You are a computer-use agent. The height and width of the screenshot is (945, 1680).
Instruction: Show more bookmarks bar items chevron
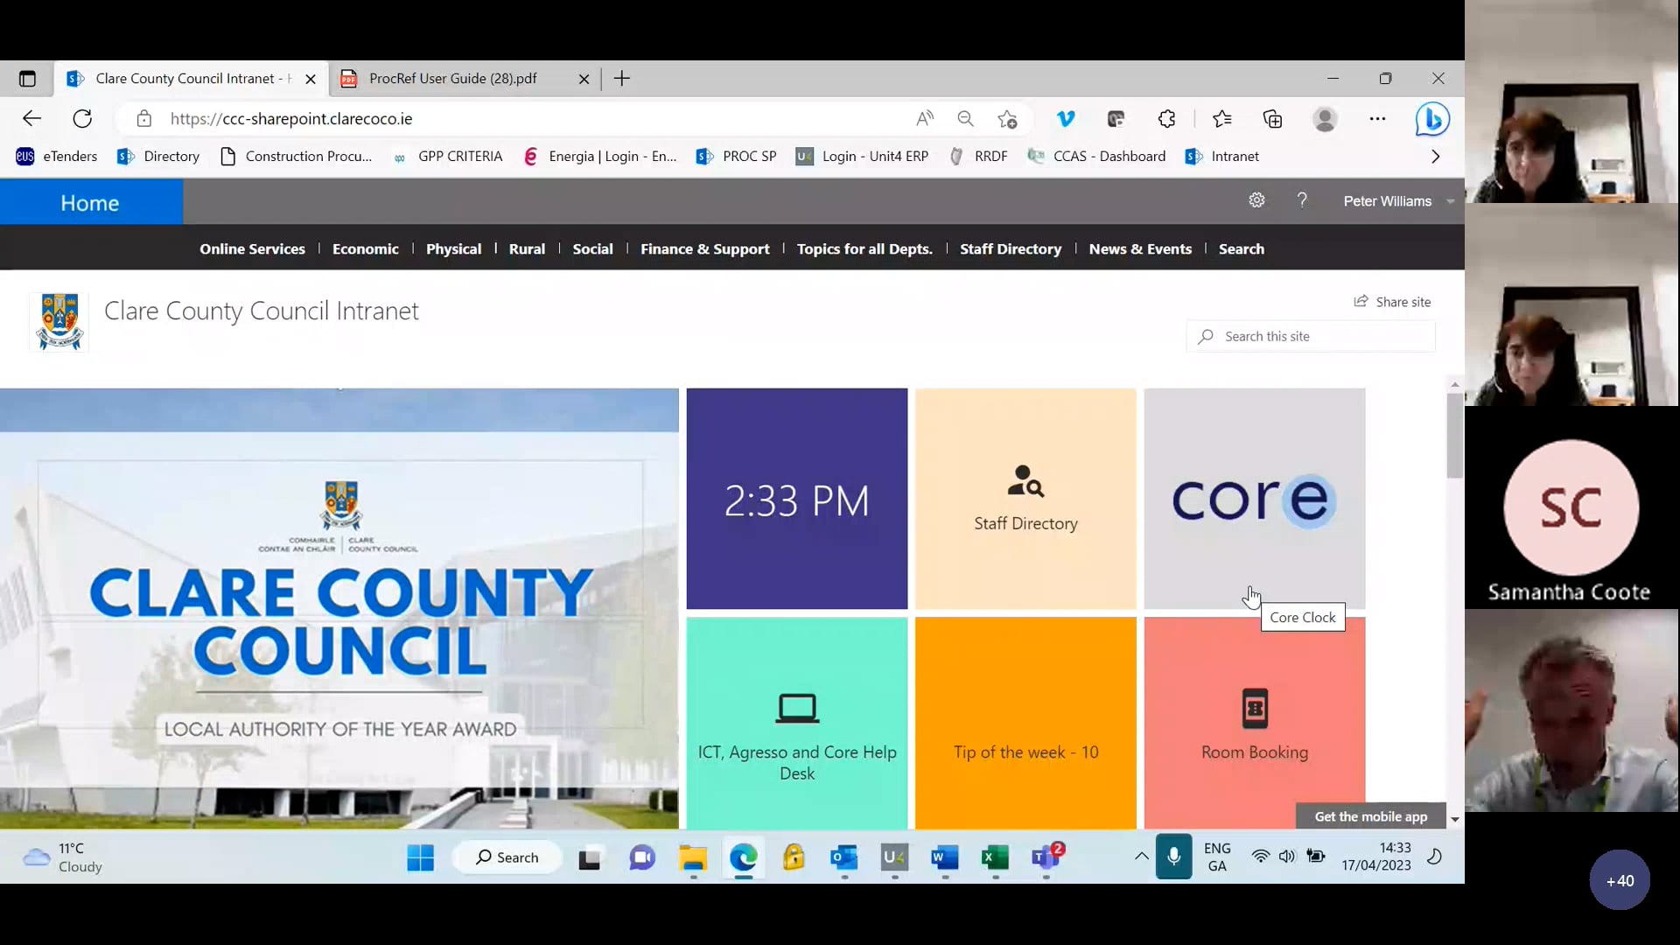[x=1435, y=157]
